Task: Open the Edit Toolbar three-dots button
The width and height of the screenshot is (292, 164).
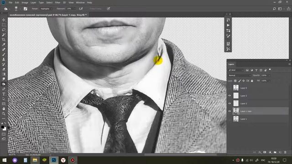Action: pos(4,118)
